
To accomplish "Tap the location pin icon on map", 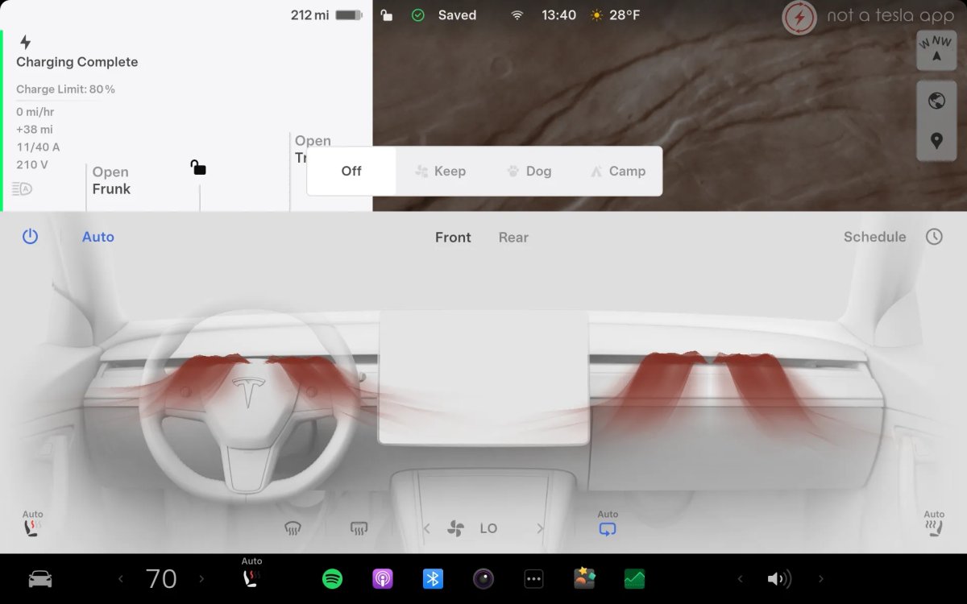I will [936, 141].
